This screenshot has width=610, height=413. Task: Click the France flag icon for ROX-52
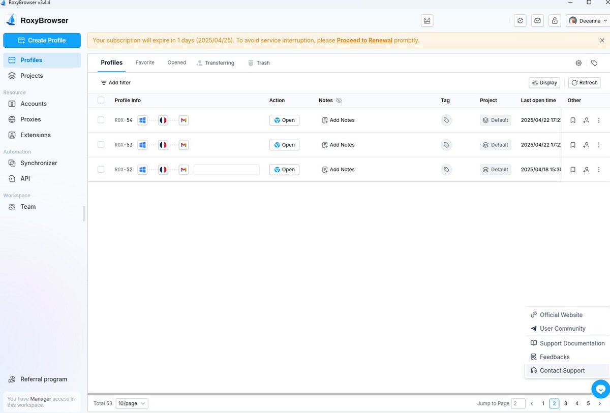point(163,170)
